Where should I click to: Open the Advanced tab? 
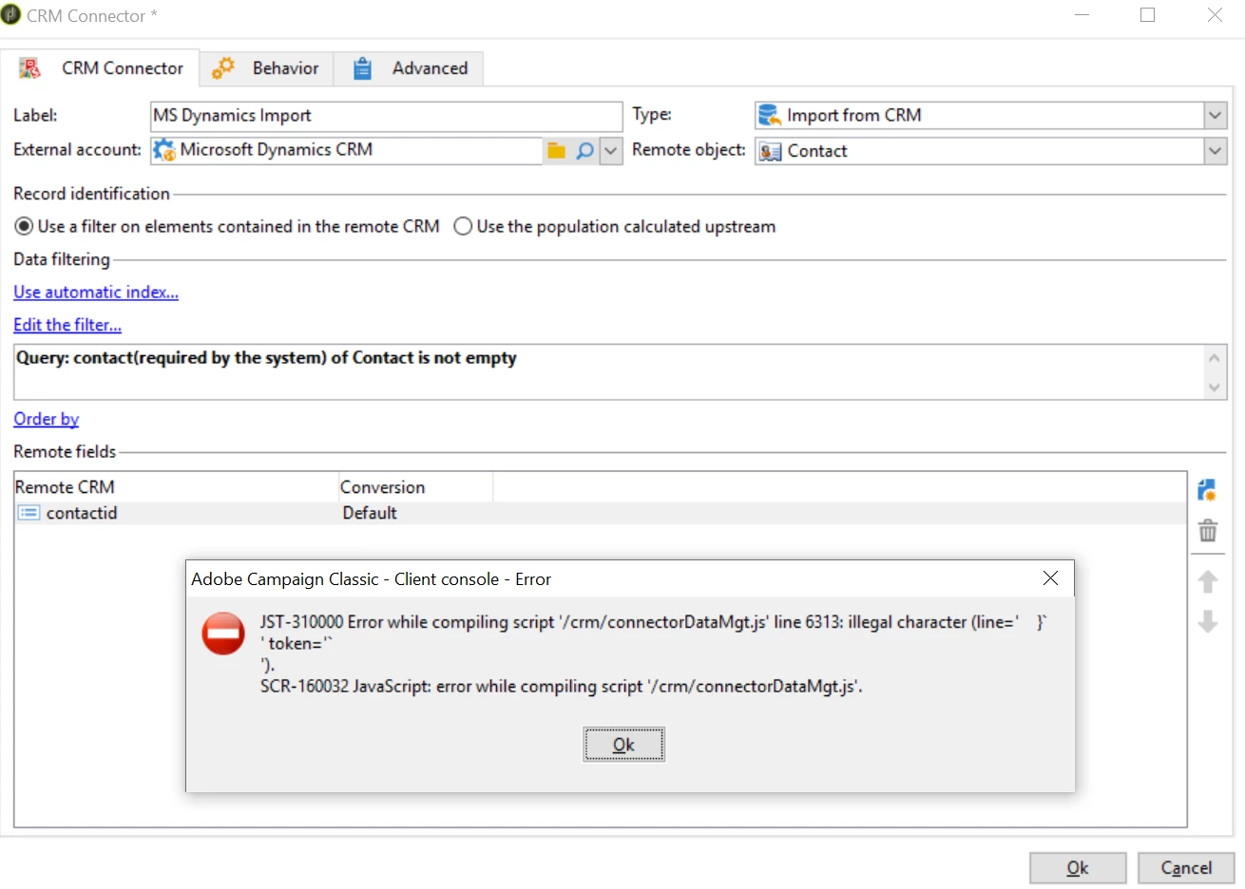pos(409,68)
